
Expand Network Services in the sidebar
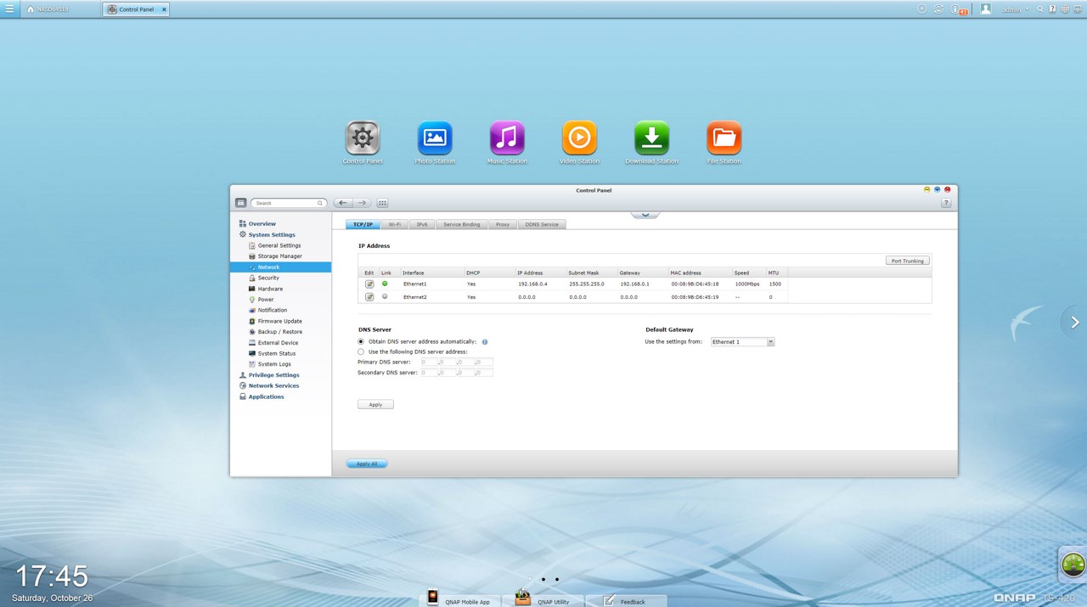coord(273,385)
